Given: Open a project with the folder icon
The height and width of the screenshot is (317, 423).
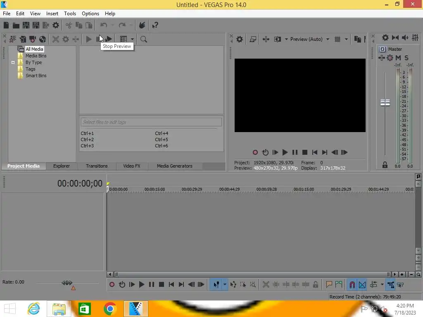Looking at the screenshot, I should 16,25.
